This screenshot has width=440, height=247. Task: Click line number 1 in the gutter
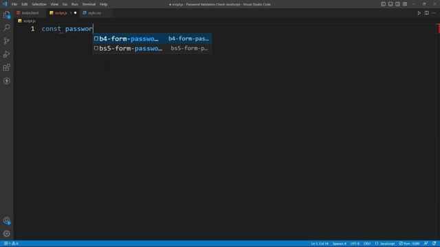click(32, 29)
